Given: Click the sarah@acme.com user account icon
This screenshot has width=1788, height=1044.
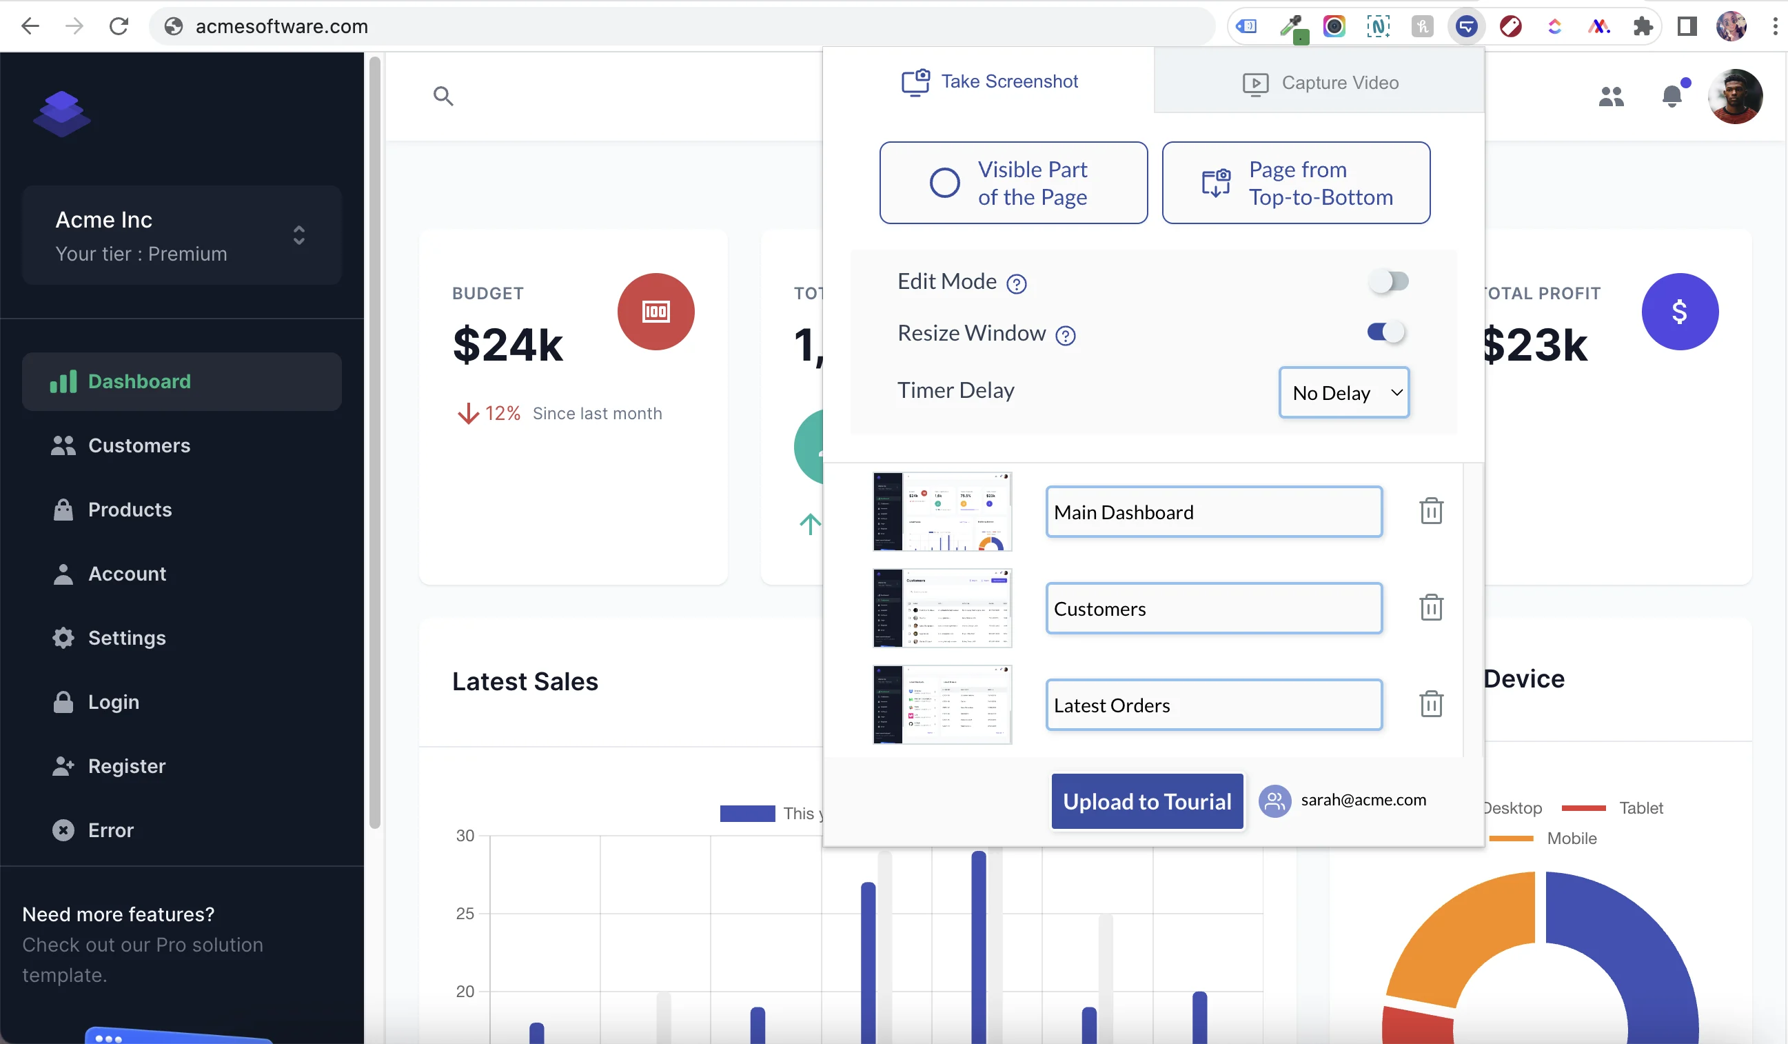Looking at the screenshot, I should [1274, 801].
